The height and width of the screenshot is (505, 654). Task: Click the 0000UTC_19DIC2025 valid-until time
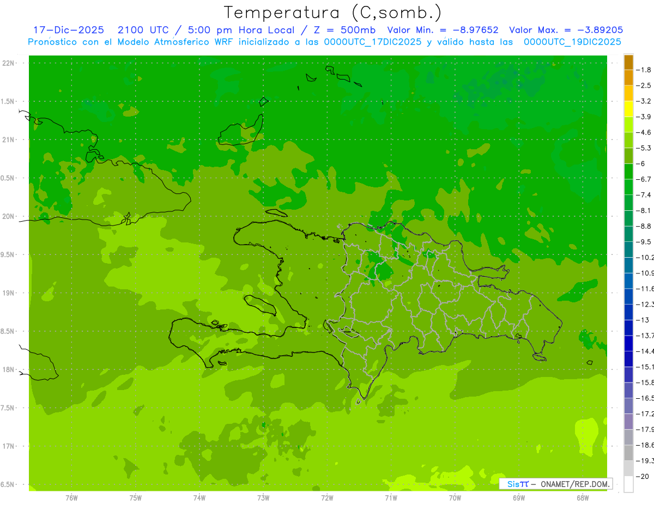point(572,42)
